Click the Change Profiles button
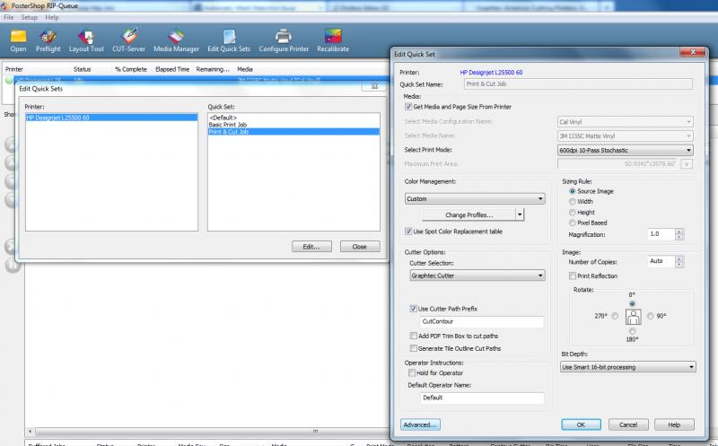This screenshot has height=446, width=718. 468,214
